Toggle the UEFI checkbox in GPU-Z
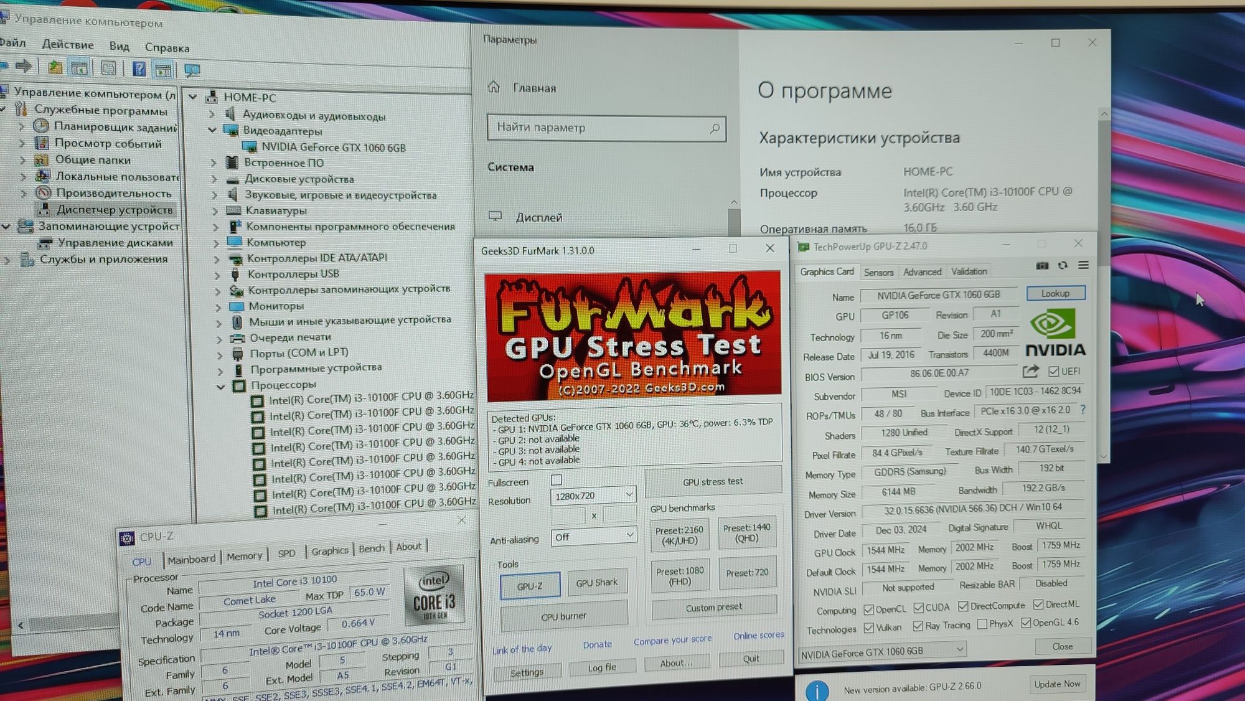The height and width of the screenshot is (701, 1245). (x=1053, y=372)
